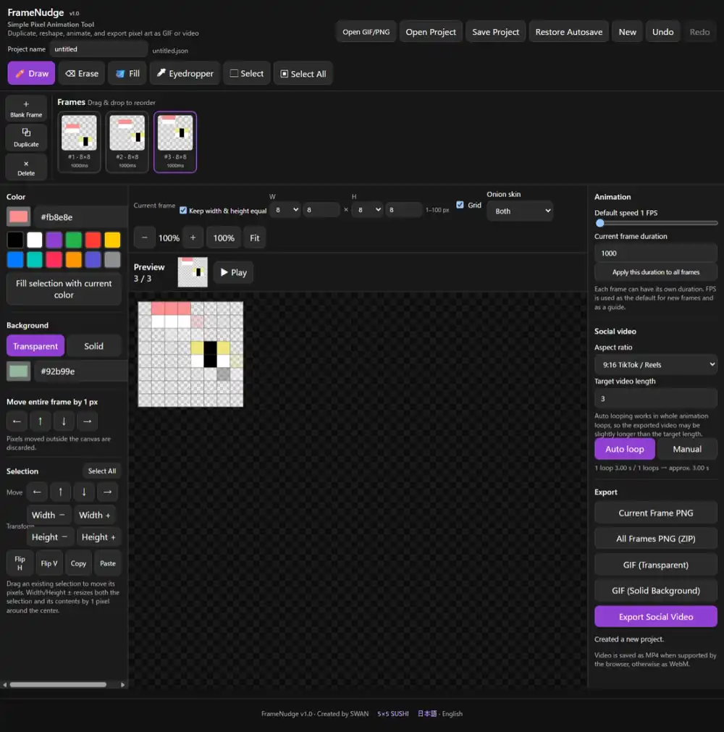This screenshot has height=732, width=724.
Task: Select the black palette swatch
Action: [x=15, y=240]
